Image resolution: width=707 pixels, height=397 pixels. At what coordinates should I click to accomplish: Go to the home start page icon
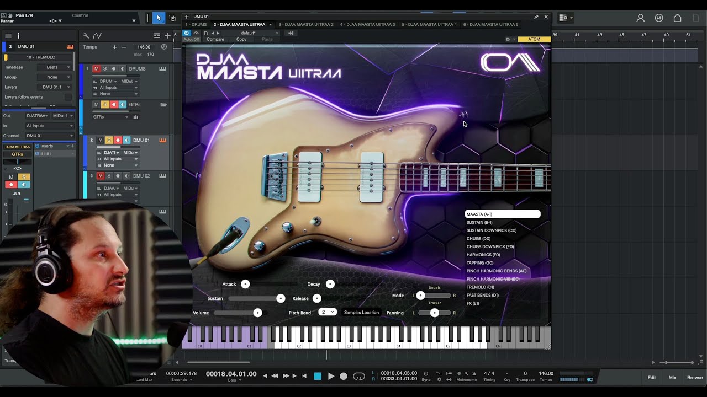pyautogui.click(x=677, y=18)
